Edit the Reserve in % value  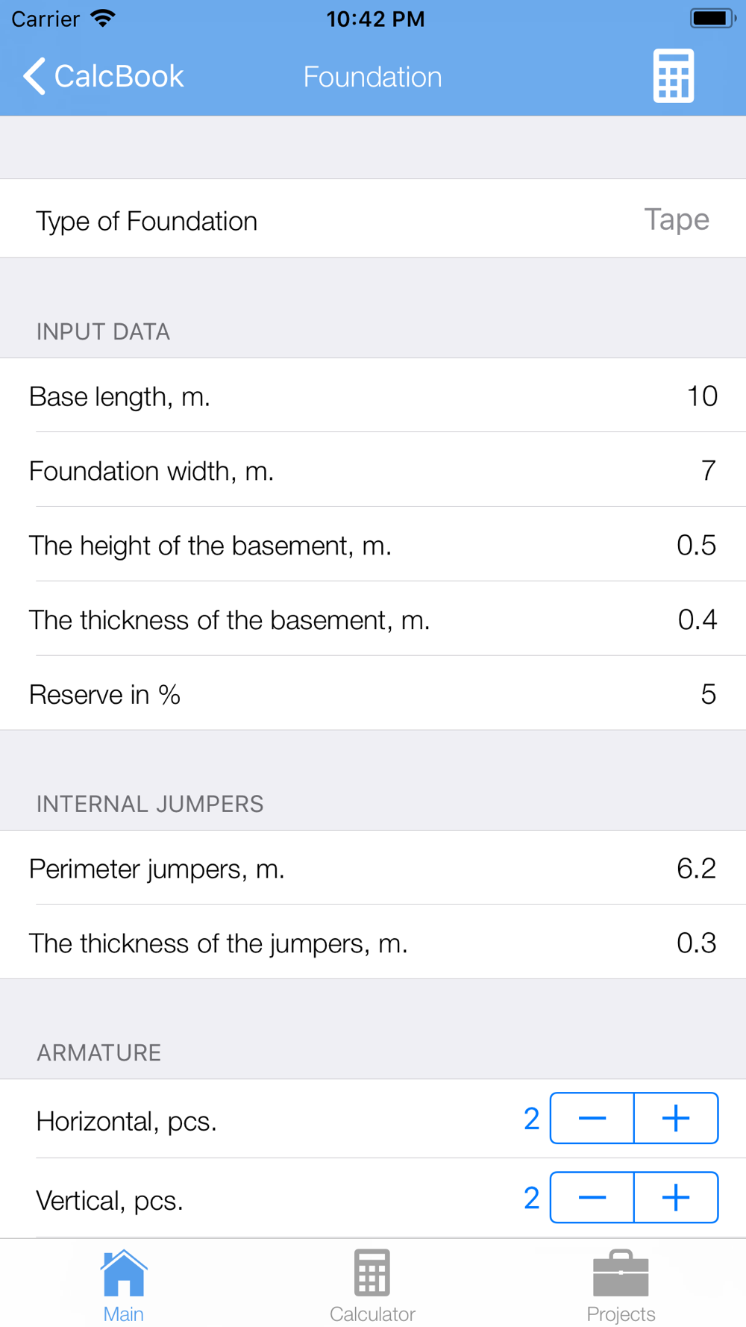point(373,693)
